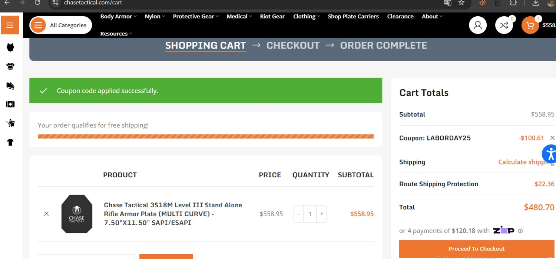The height and width of the screenshot is (259, 556).
Task: Click the $558.95 price cell
Action: tap(271, 214)
